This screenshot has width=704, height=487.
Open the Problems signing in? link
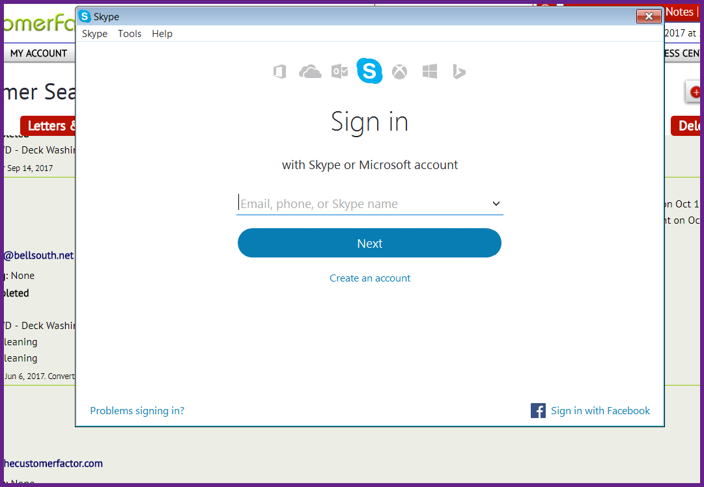click(137, 411)
